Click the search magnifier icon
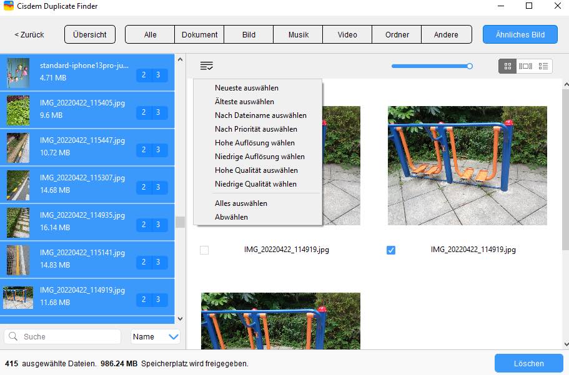569x375 pixels. click(x=13, y=337)
